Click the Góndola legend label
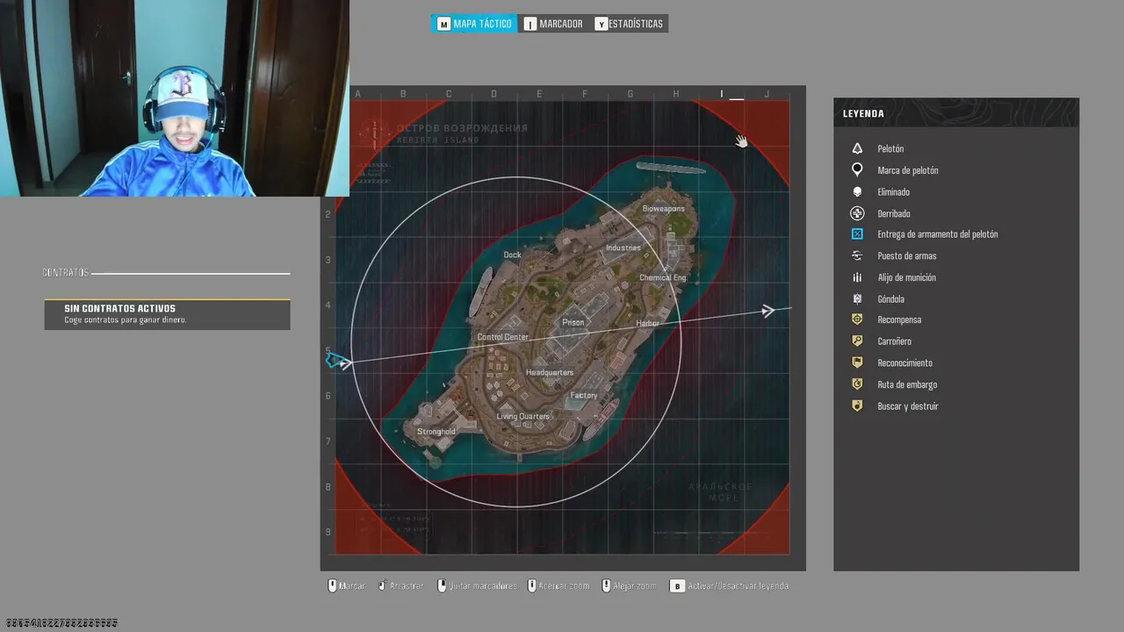The width and height of the screenshot is (1124, 632). 890,299
